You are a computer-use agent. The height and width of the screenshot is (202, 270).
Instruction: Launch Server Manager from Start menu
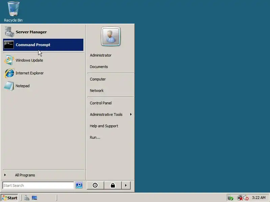[43, 32]
